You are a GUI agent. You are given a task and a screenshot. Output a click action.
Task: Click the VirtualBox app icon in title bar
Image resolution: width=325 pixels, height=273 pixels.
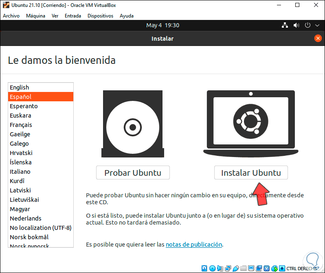(6, 5)
